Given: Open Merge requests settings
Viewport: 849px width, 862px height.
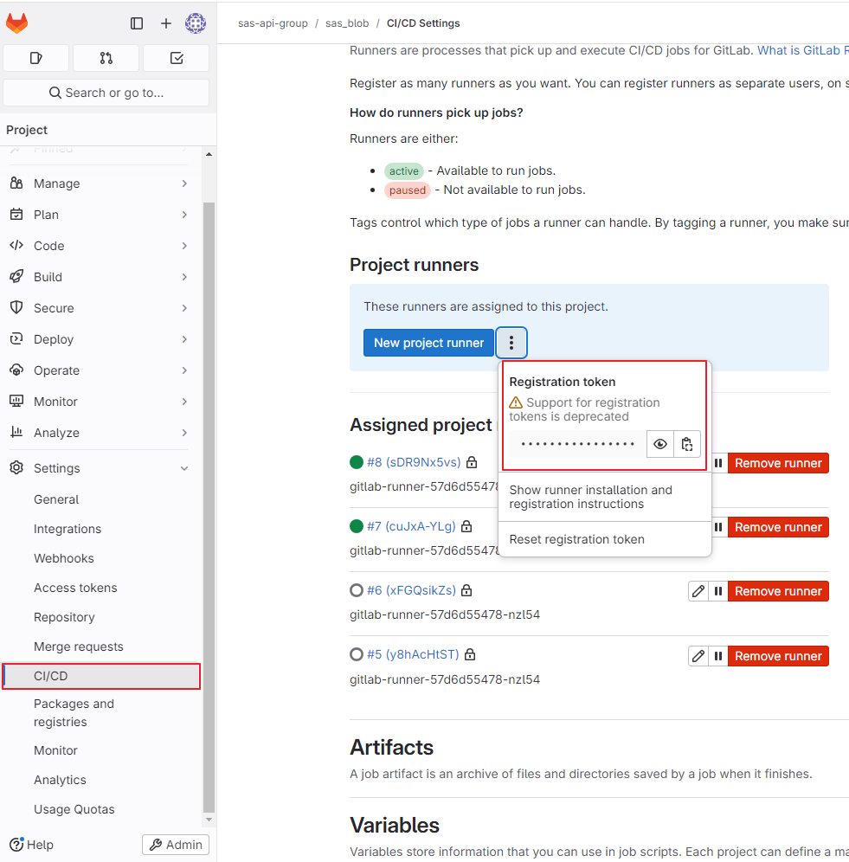Looking at the screenshot, I should pyautogui.click(x=79, y=646).
